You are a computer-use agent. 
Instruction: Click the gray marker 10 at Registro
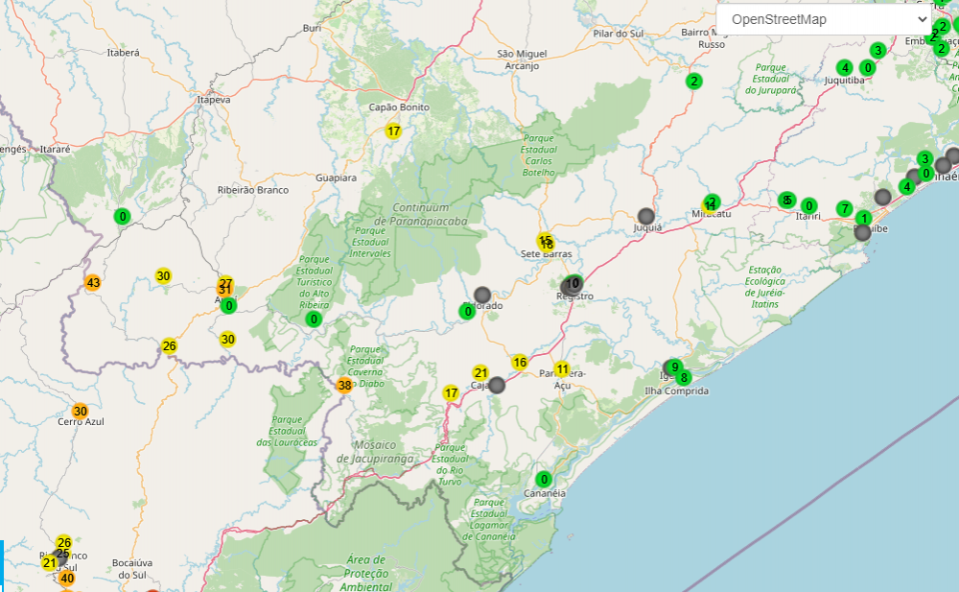point(573,284)
